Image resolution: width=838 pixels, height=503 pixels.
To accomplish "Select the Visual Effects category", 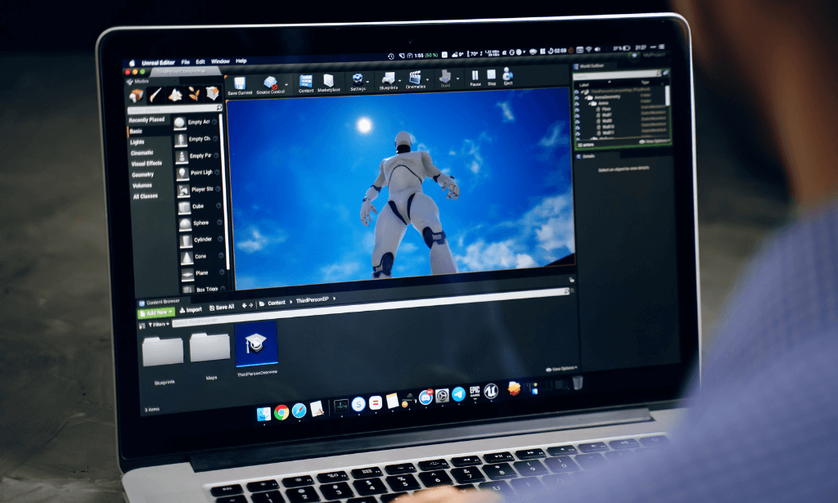I will point(146,164).
